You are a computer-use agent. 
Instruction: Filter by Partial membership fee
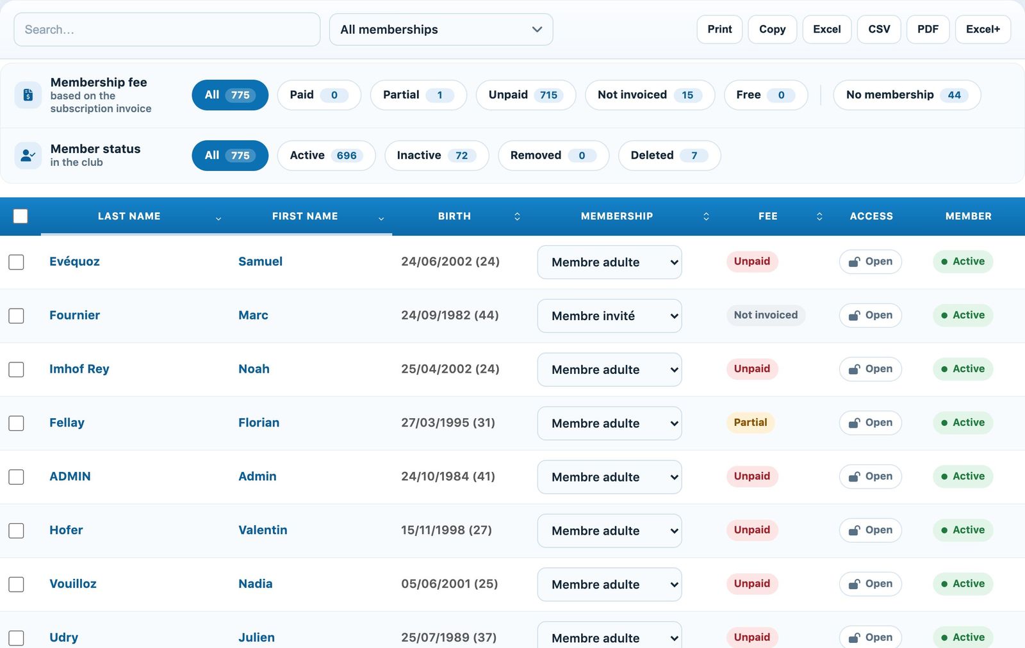point(418,95)
